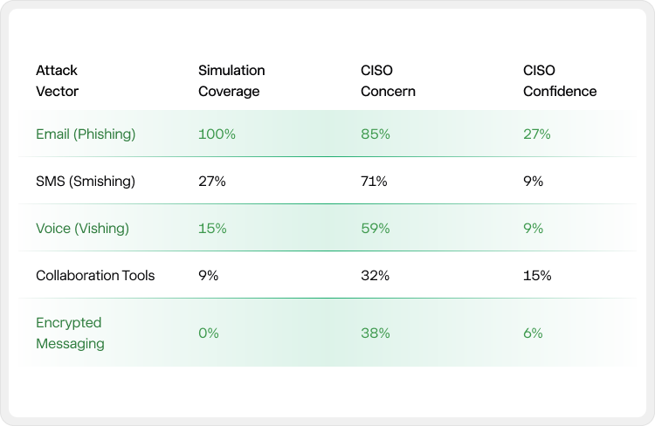Click the Simulation Coverage column header

(231, 80)
